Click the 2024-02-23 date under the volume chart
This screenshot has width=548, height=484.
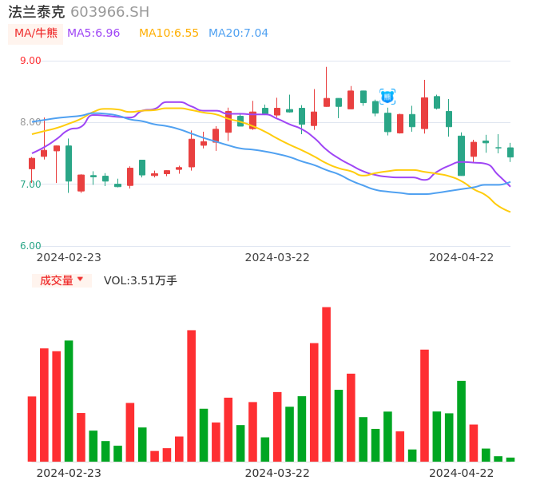(x=69, y=472)
